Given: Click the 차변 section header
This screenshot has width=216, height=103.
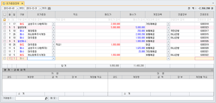Looking at the screenshot, I should tap(55, 74).
